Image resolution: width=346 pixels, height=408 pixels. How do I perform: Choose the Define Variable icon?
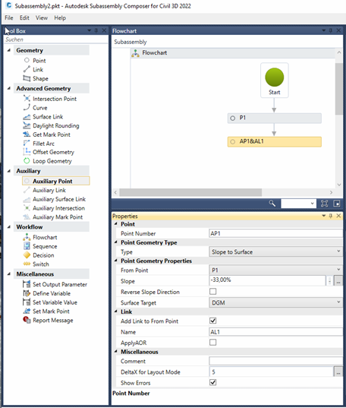pos(27,293)
